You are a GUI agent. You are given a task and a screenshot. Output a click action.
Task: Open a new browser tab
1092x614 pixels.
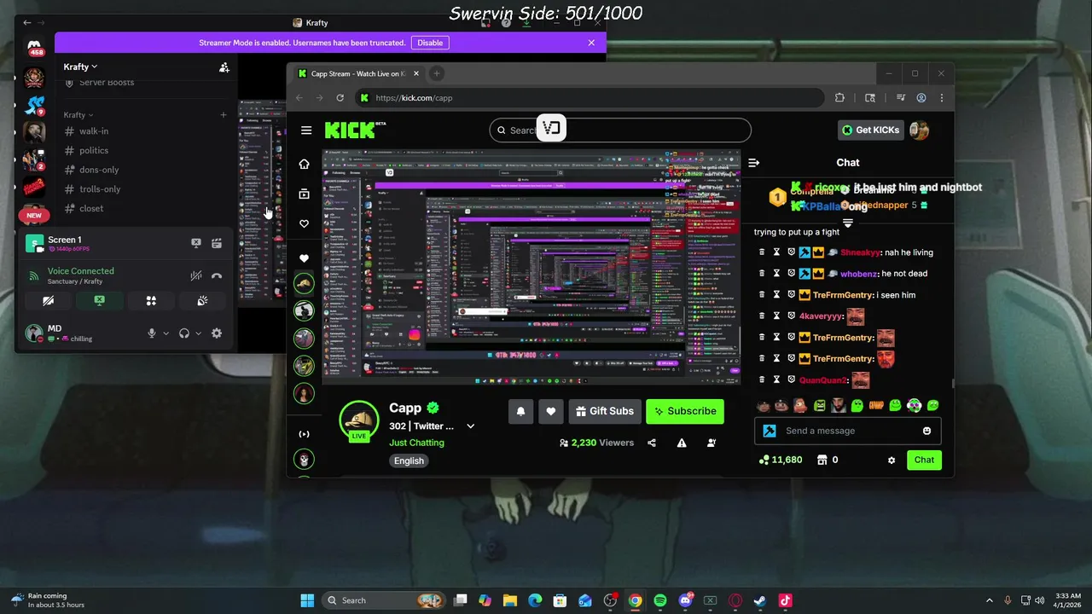point(437,73)
